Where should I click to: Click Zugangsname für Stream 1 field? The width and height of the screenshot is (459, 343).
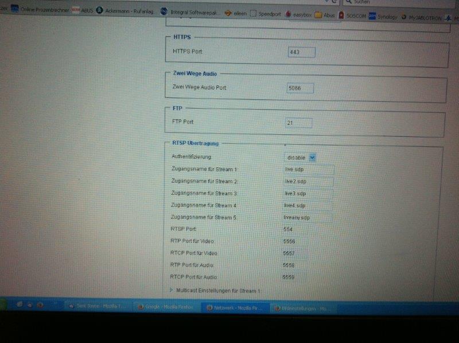(309, 169)
